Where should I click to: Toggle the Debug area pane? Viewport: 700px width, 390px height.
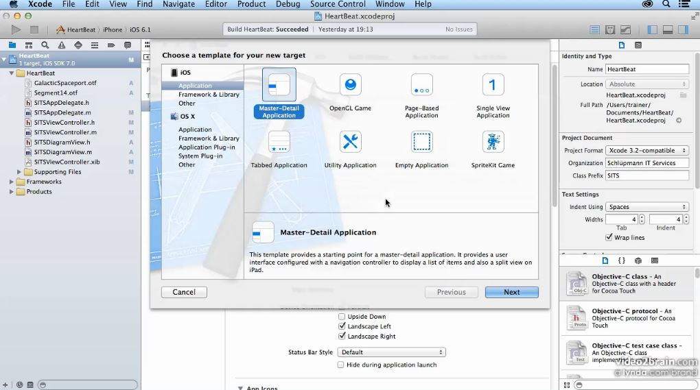668,30
